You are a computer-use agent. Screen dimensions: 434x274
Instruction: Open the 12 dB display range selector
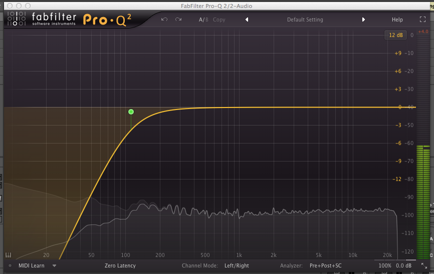click(396, 35)
